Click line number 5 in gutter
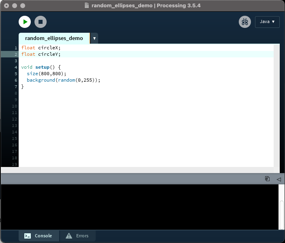285x243 pixels. tap(16, 74)
